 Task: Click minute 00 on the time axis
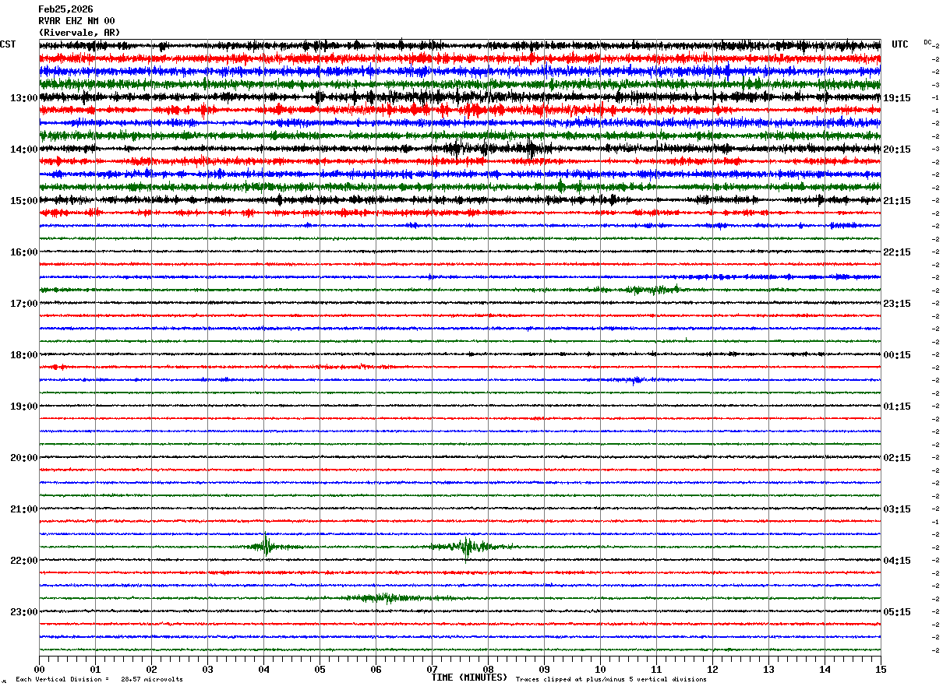pos(39,669)
